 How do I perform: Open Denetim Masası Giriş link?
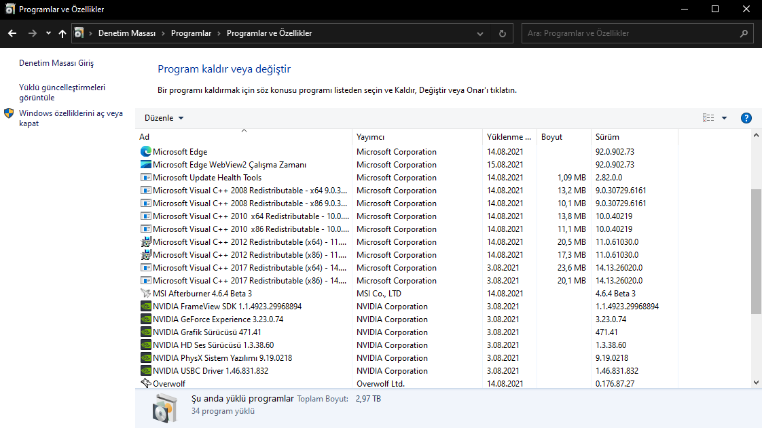pos(56,63)
